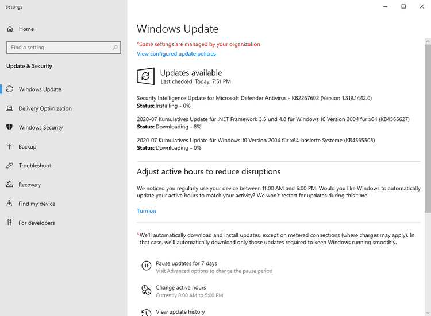431x316 pixels.
Task: Click the Windows Update sync arrows sidebar icon
Action: click(x=10, y=89)
